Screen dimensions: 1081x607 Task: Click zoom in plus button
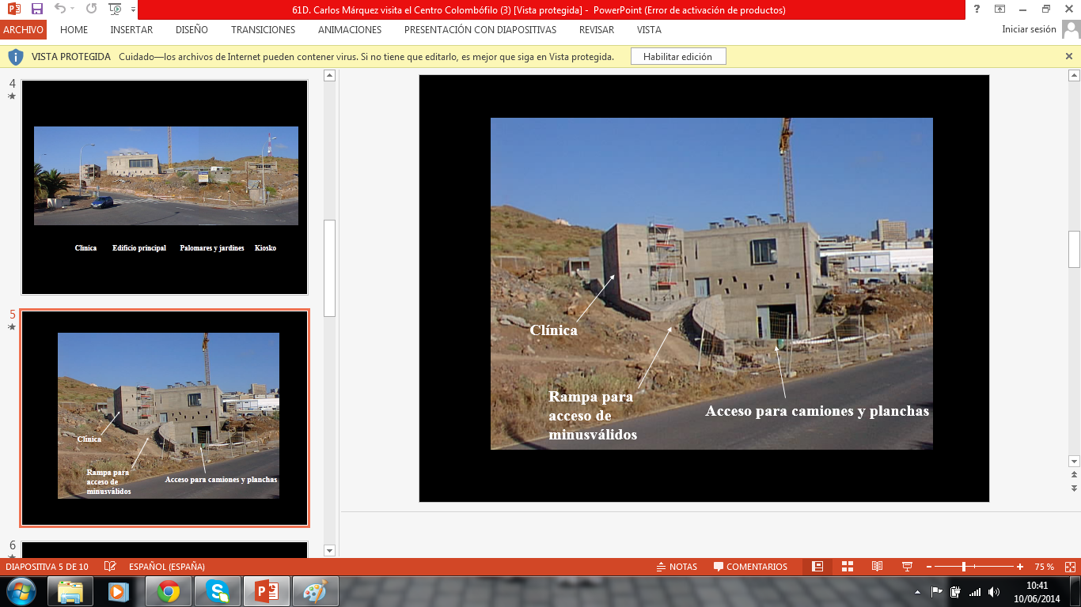pos(1020,567)
